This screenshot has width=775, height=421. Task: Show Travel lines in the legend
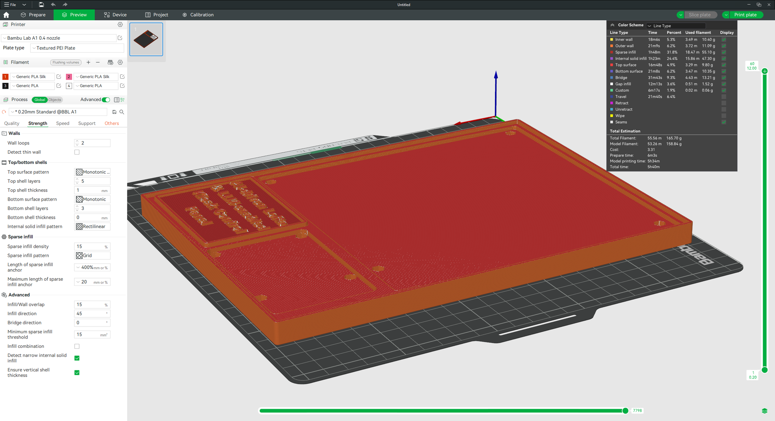click(724, 97)
